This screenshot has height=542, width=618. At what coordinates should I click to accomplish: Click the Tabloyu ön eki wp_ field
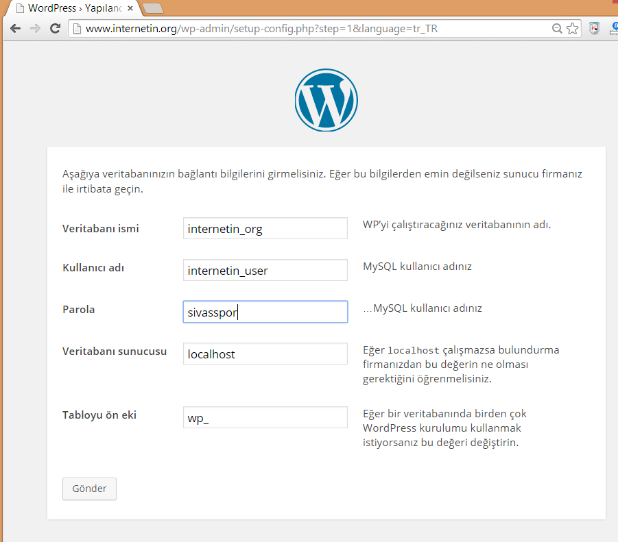[x=265, y=417]
